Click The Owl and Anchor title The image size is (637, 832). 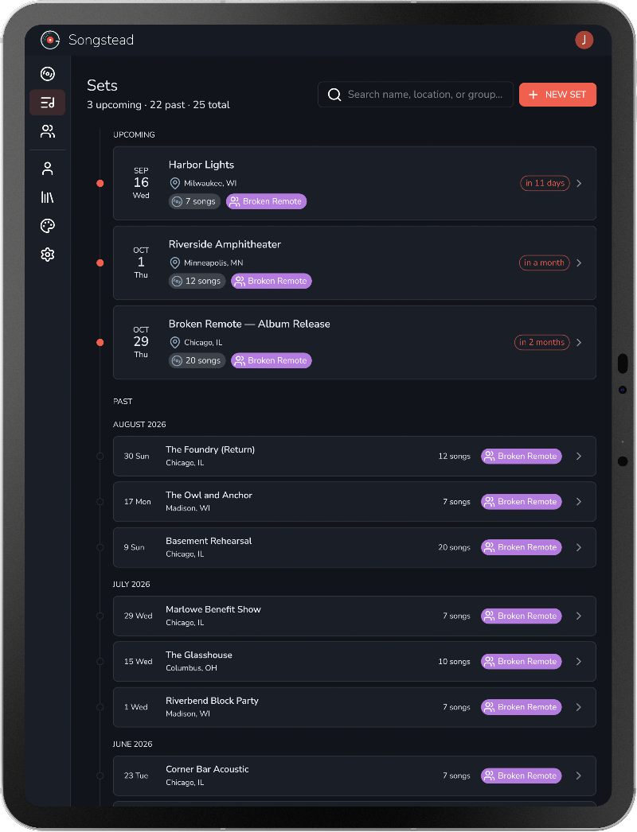tap(209, 495)
